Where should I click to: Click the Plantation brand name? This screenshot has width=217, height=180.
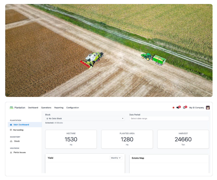[x=20, y=108]
